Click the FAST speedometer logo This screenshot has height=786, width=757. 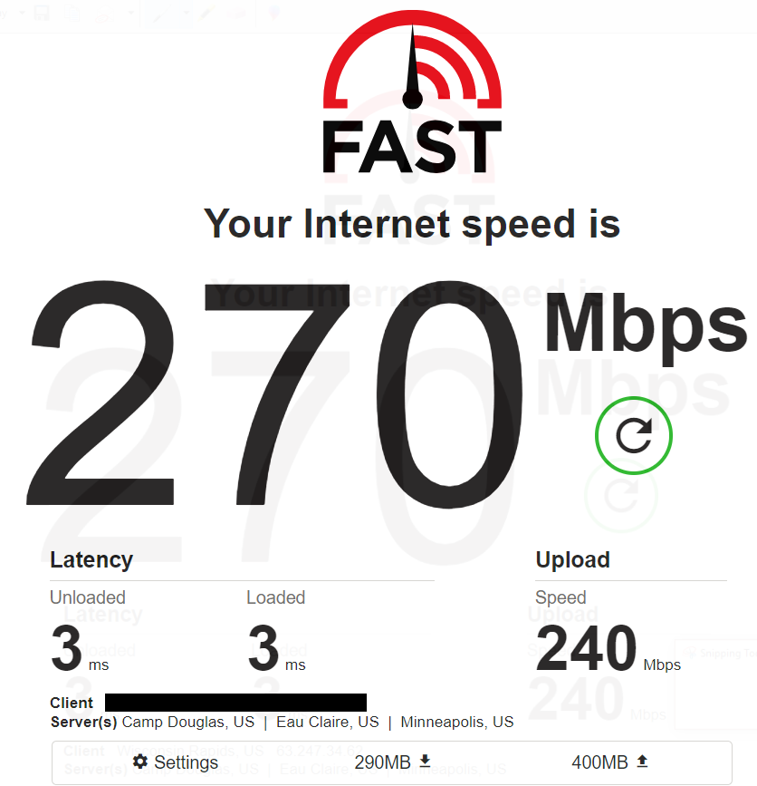[x=412, y=92]
